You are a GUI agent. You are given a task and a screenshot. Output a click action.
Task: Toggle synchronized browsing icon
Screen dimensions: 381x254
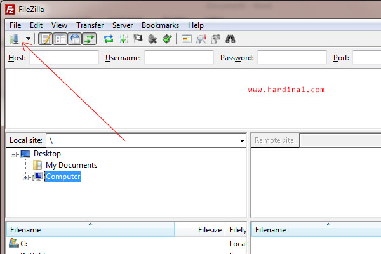(216, 39)
